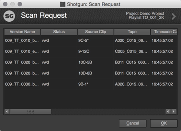Click source clip 9C-5*
This screenshot has height=131, width=181.
coord(83,40)
